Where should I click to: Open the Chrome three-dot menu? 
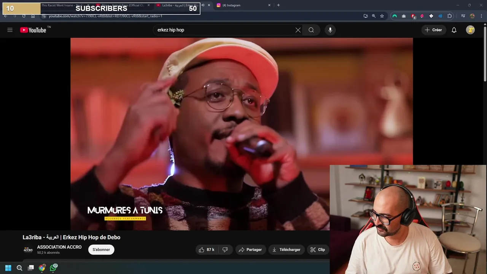point(481,16)
